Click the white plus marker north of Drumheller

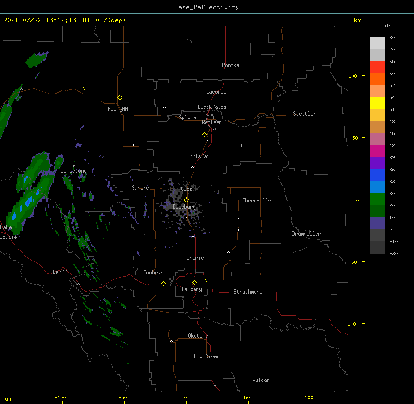tap(294, 180)
